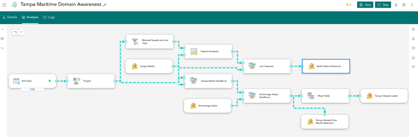Select the Project tool node icon
418x137 pixels.
click(x=76, y=81)
